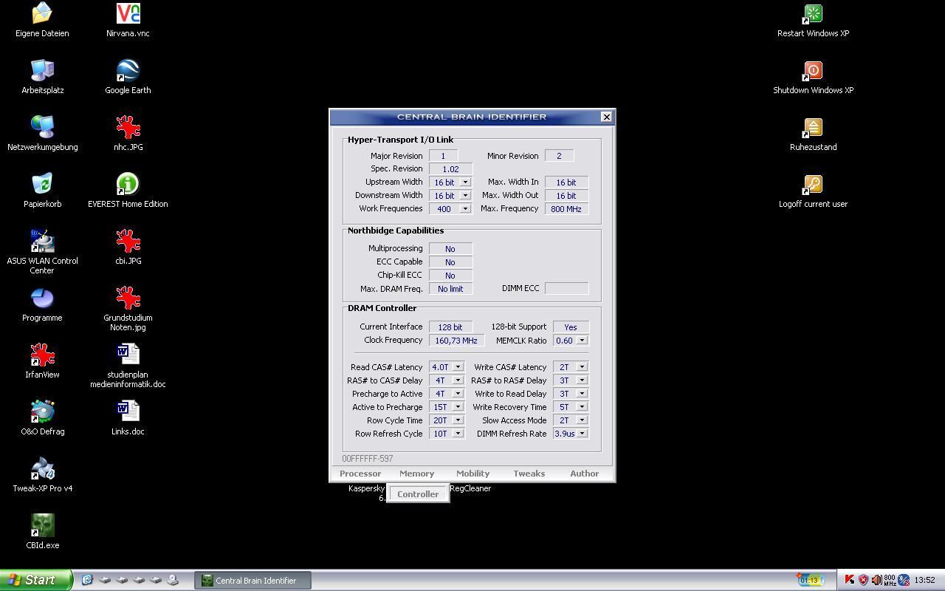
Task: Select Grundstudium Noten.jpg file
Action: [x=128, y=309]
